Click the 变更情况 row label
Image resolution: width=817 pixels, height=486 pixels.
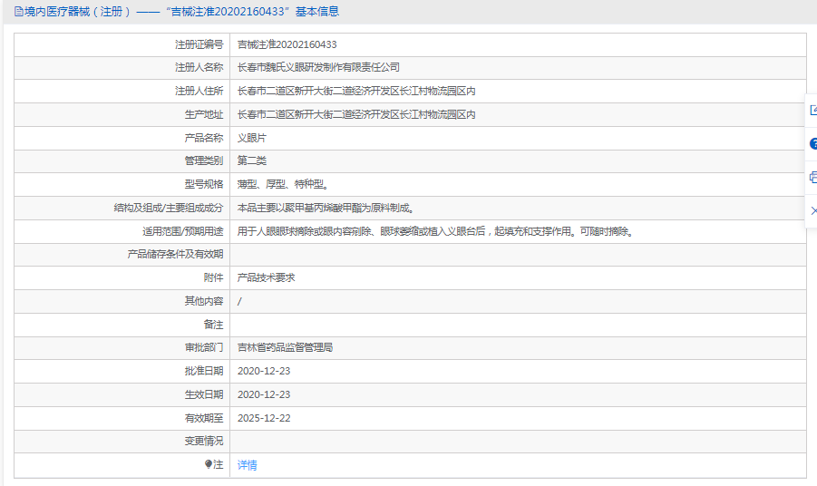(204, 442)
